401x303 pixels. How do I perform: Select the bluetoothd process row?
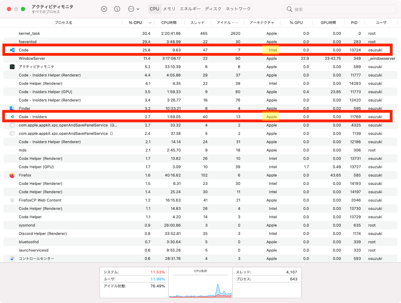click(200, 242)
